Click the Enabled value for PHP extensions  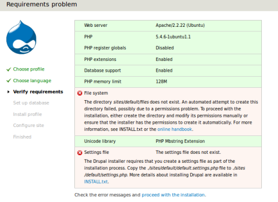[164, 59]
